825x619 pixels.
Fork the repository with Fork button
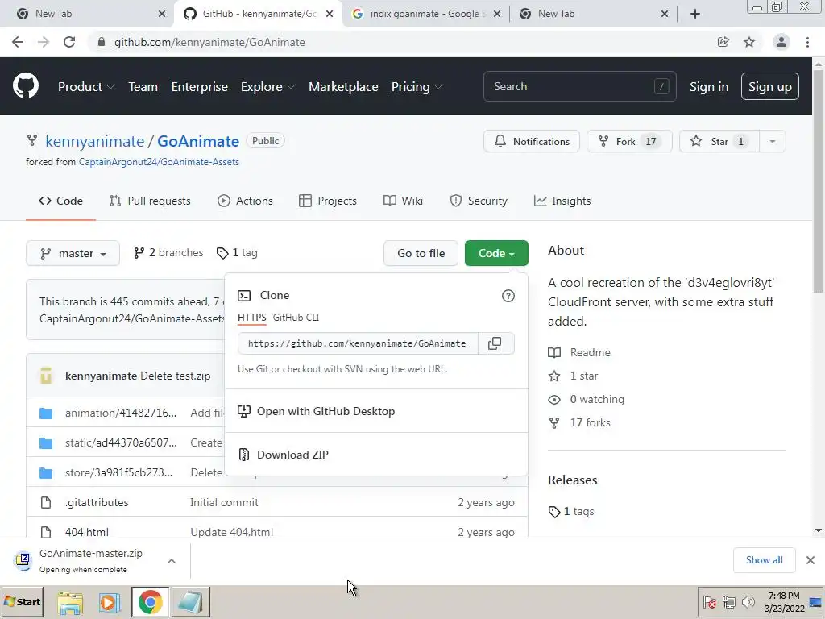click(629, 142)
